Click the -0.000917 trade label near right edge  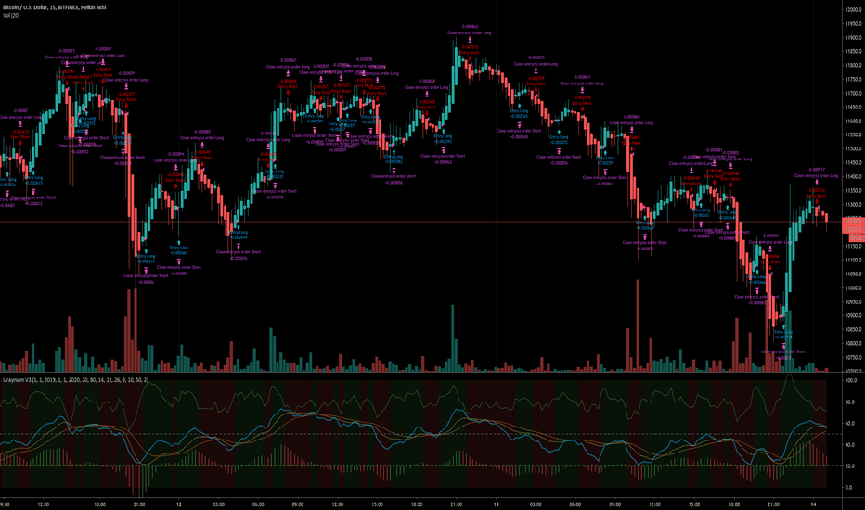[817, 170]
